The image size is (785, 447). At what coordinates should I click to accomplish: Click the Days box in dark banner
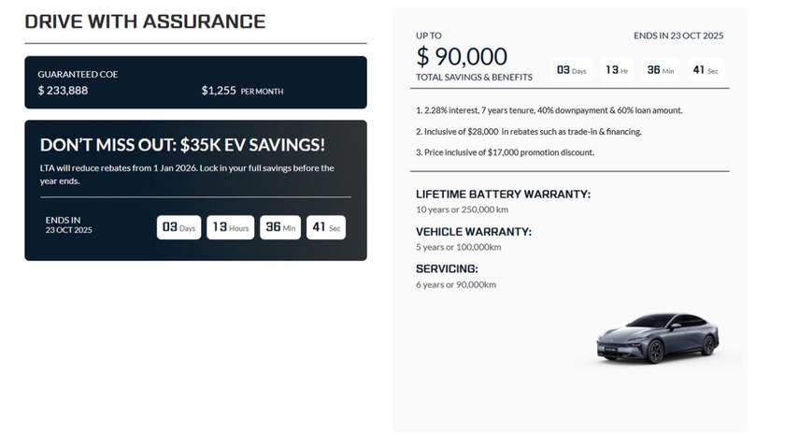click(178, 227)
